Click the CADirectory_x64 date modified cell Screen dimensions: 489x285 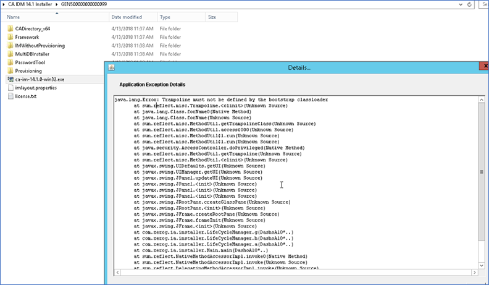[133, 28]
